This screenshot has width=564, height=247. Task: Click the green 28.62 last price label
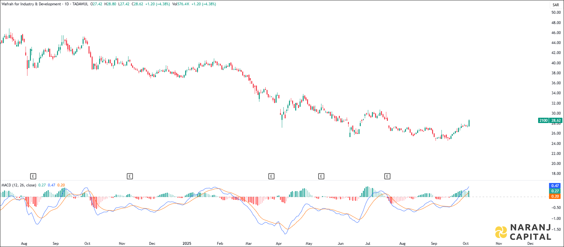[x=556, y=121]
